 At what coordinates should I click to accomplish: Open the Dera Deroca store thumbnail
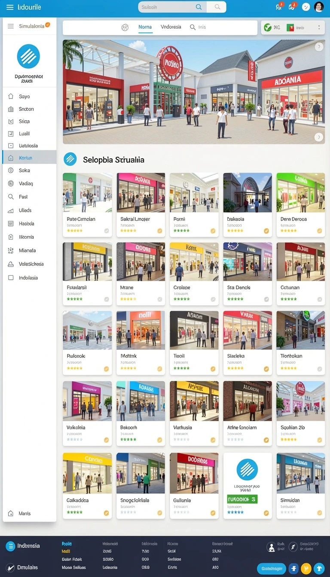[x=301, y=192]
